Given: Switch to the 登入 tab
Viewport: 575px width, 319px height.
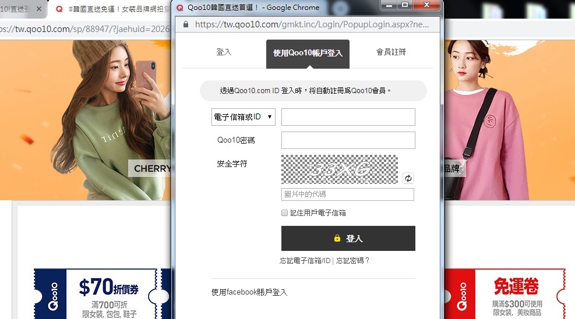Looking at the screenshot, I should [224, 52].
